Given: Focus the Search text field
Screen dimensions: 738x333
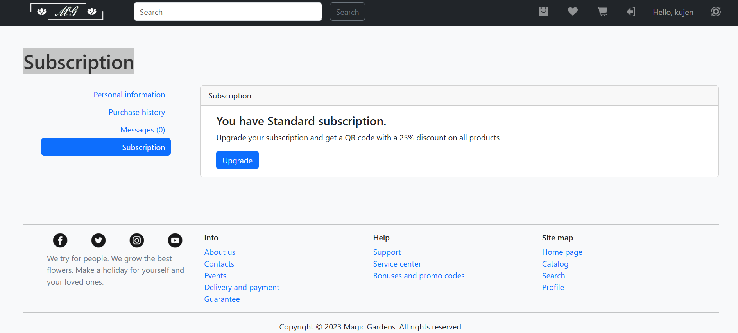Looking at the screenshot, I should tap(227, 12).
